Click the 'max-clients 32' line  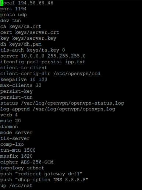[21, 85]
